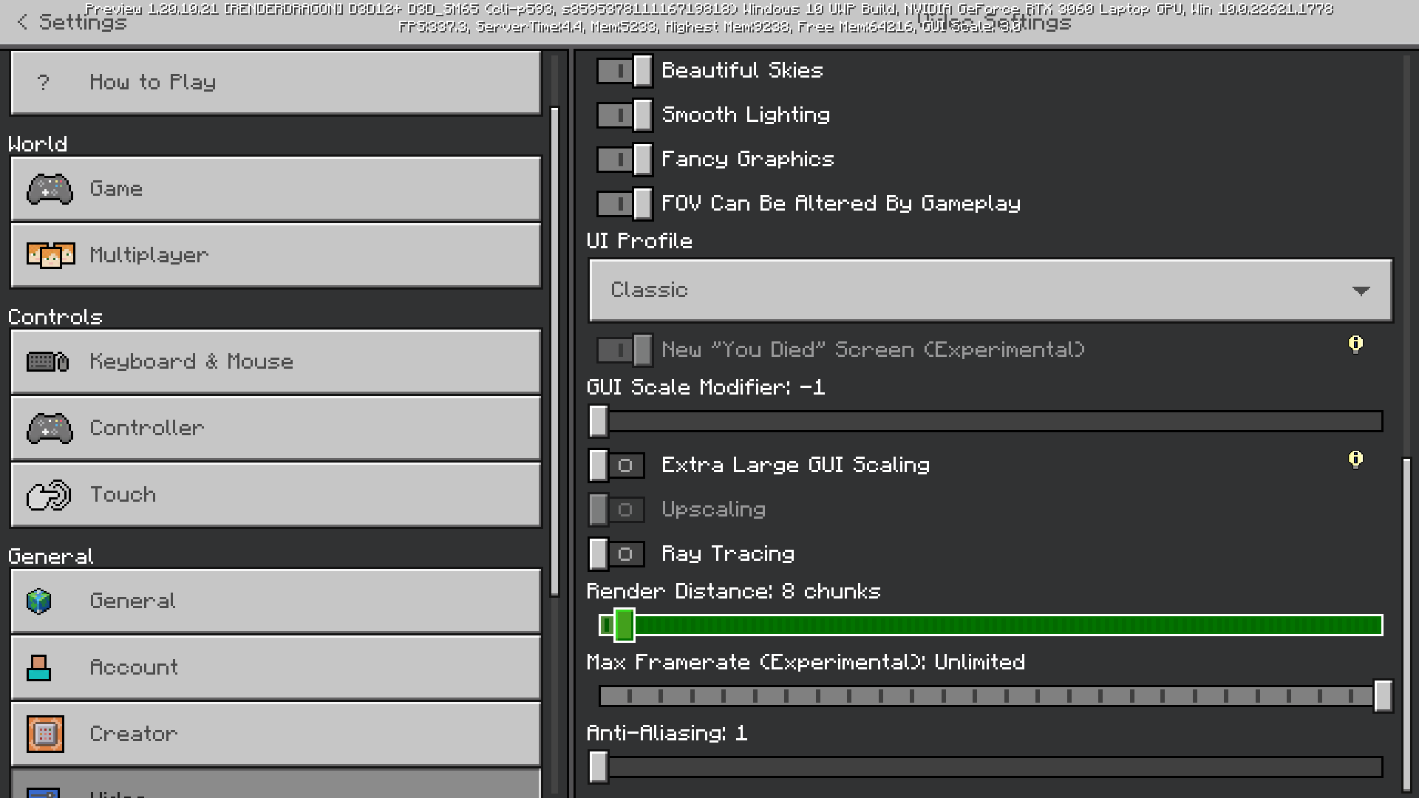Click the Creator command block icon
The image size is (1419, 798).
[x=45, y=734]
